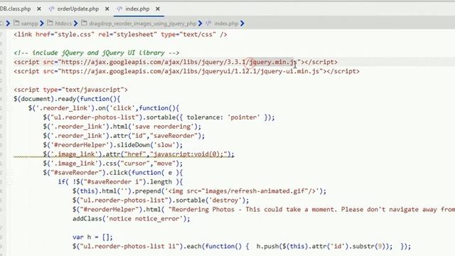
Task: Expand the chevron after xampp breadcrumb
Action: pos(42,23)
